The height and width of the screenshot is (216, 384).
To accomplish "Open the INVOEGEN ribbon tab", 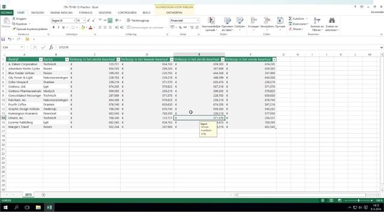I will click(x=37, y=13).
